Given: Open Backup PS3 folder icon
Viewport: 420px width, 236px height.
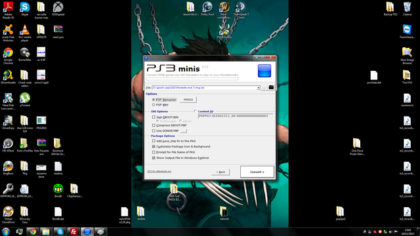Looking at the screenshot, I should click(390, 9).
